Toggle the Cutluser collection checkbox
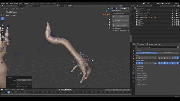This screenshot has height=101, width=180. pos(137,23)
